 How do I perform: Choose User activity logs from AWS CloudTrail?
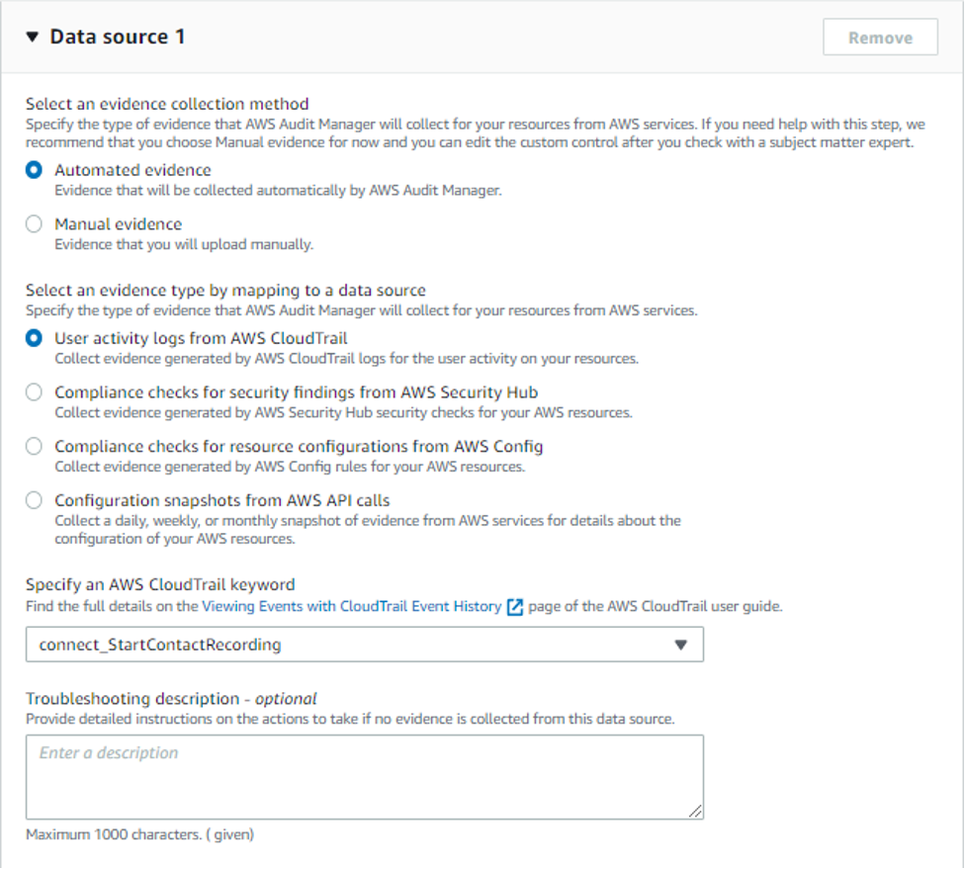[33, 337]
